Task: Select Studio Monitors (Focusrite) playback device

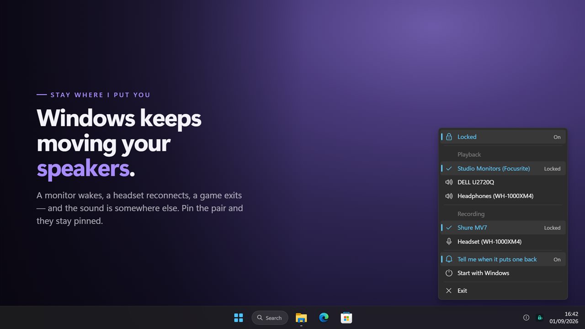Action: 503,169
